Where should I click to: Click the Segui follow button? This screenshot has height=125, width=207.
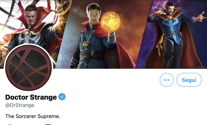189,80
